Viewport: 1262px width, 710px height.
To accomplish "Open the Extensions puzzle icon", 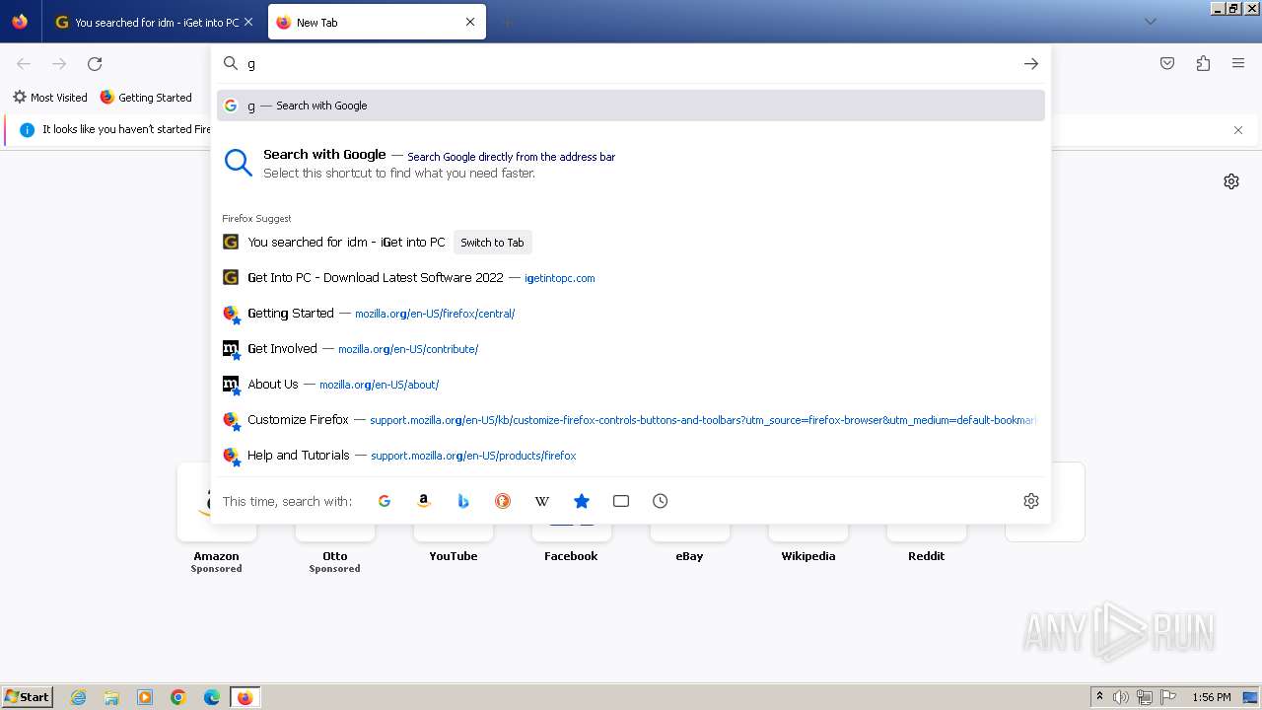I will coord(1203,64).
